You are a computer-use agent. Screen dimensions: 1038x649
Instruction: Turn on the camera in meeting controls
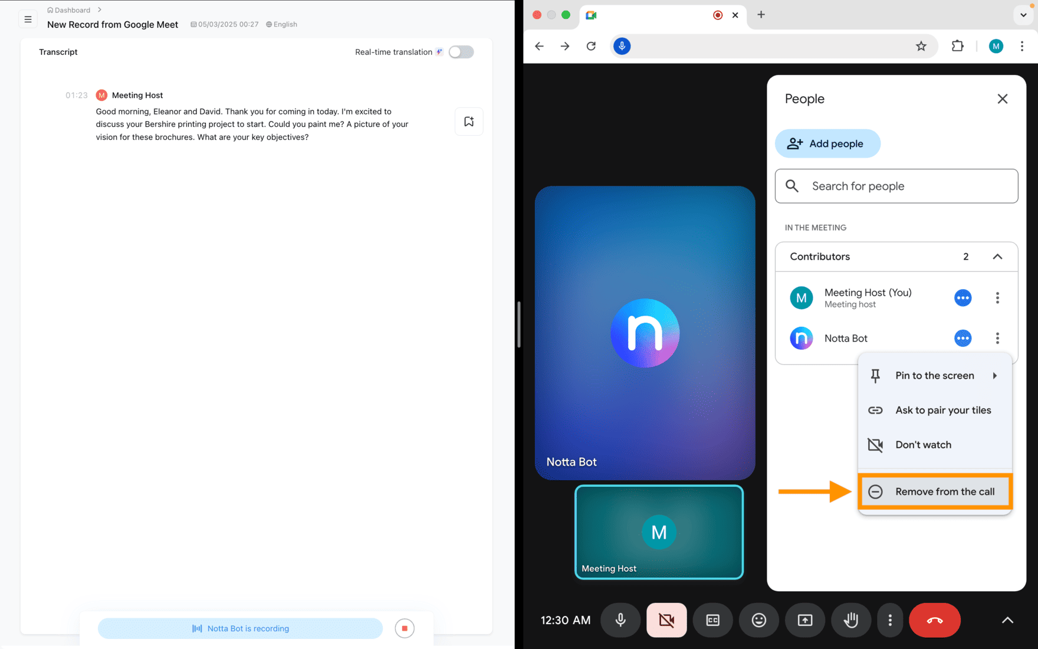tap(666, 620)
